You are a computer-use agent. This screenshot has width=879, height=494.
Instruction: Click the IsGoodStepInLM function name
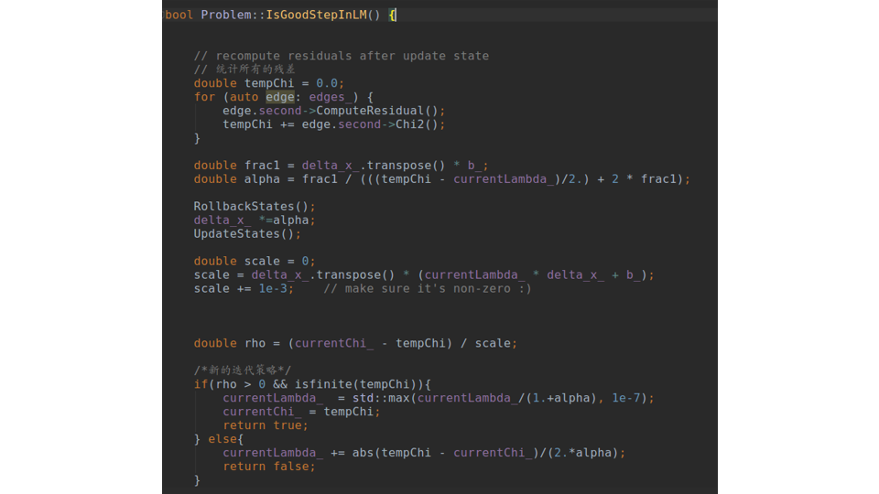[x=316, y=15]
